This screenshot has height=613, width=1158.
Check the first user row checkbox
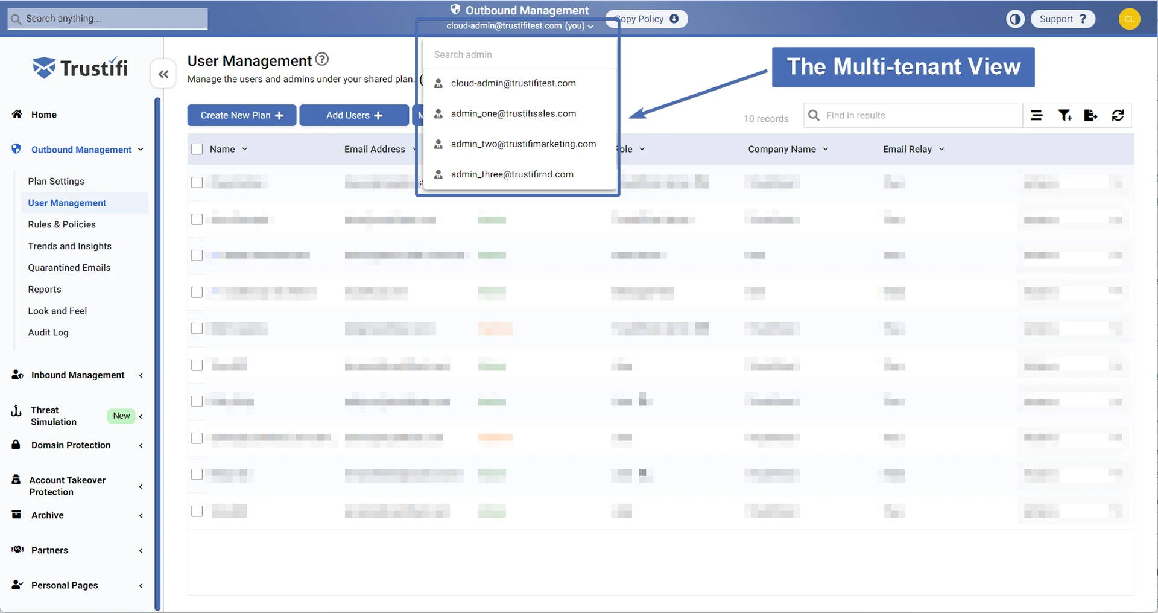(x=197, y=182)
